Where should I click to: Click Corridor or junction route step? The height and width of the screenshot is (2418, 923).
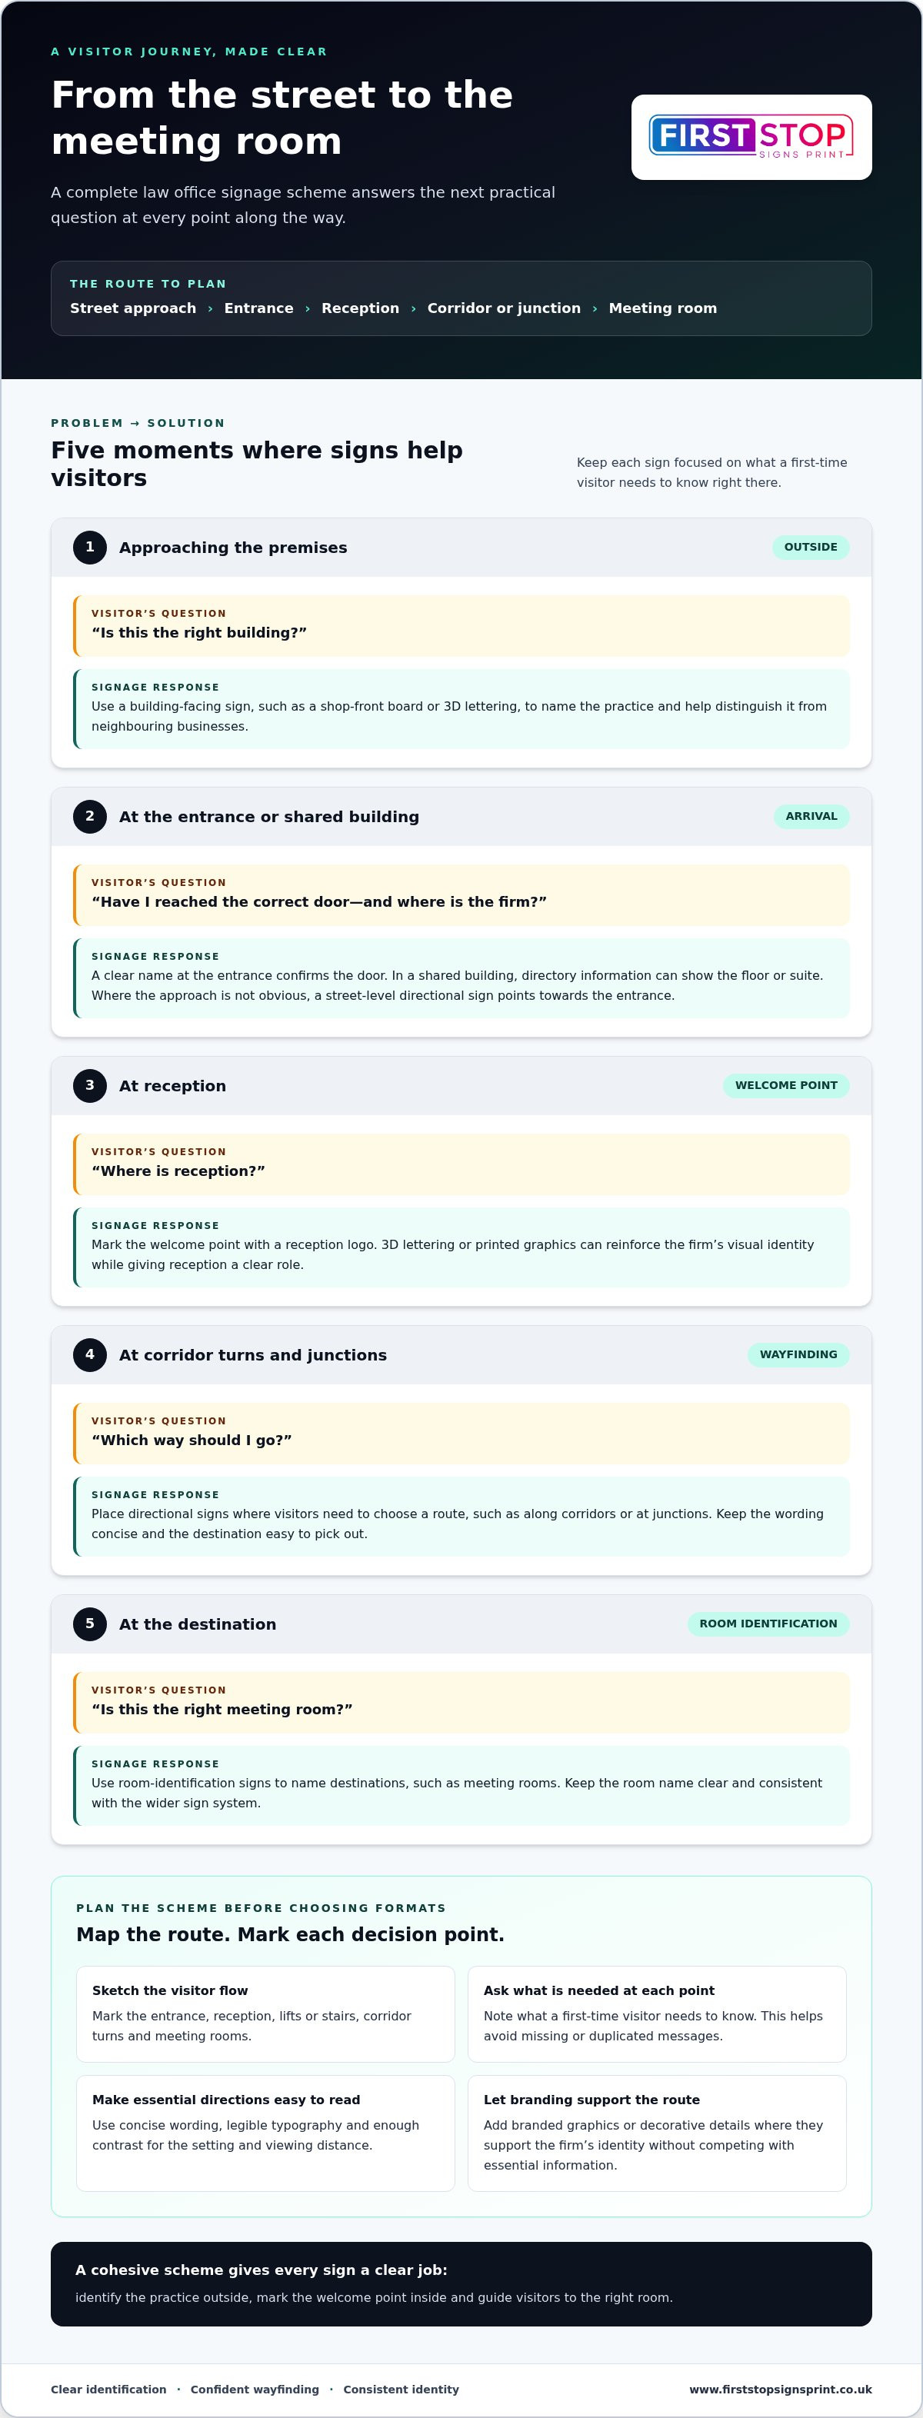pyautogui.click(x=505, y=308)
